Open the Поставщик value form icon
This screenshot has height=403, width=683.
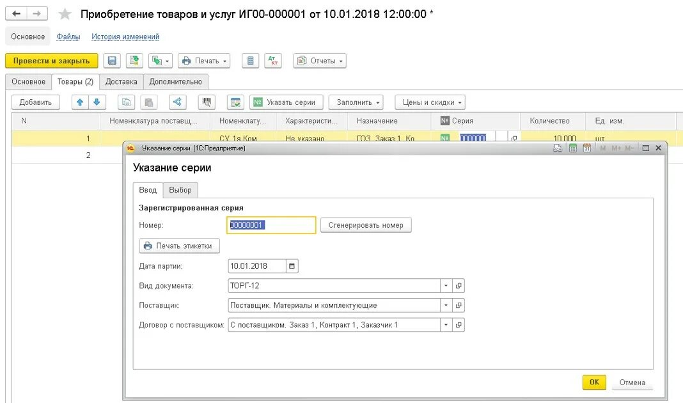459,305
